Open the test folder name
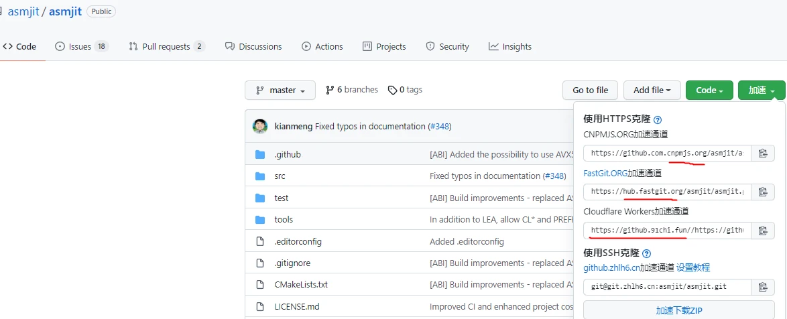Viewport: 787px width, 319px height. click(282, 198)
